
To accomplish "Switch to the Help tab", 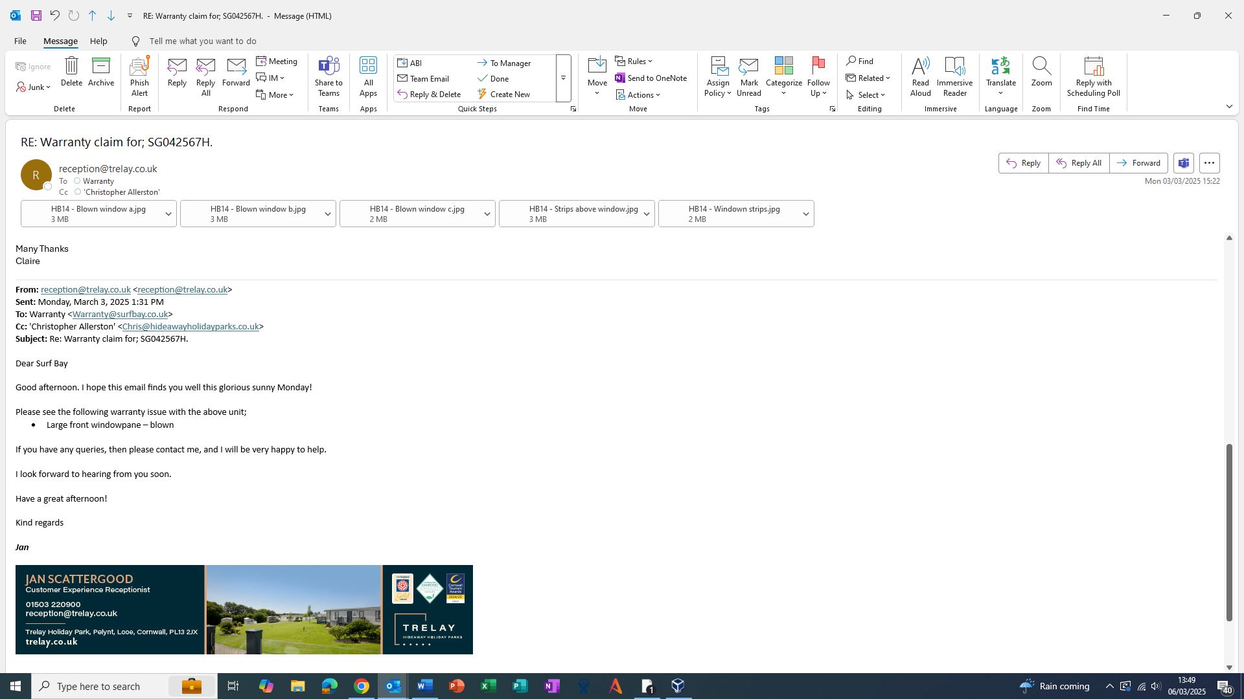I will [98, 41].
